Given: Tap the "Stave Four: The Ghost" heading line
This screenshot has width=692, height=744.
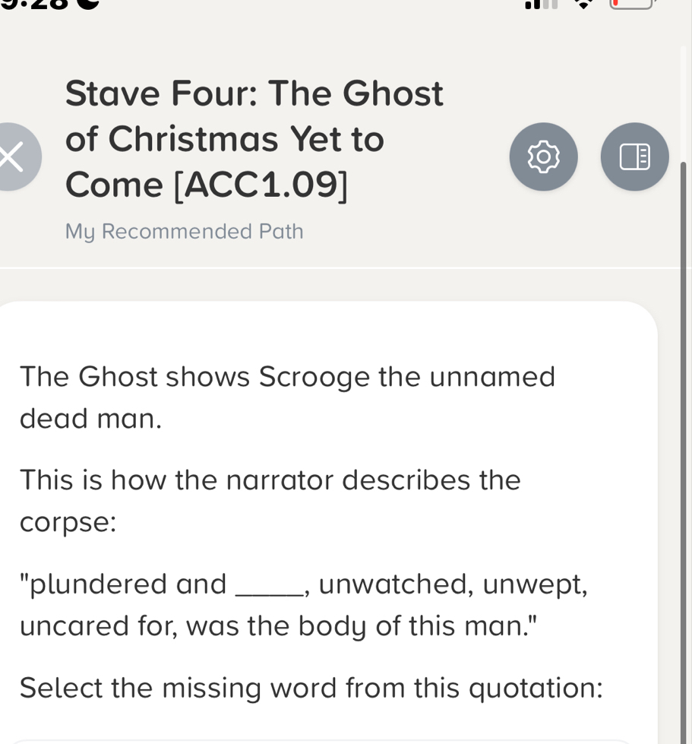Looking at the screenshot, I should [x=254, y=93].
